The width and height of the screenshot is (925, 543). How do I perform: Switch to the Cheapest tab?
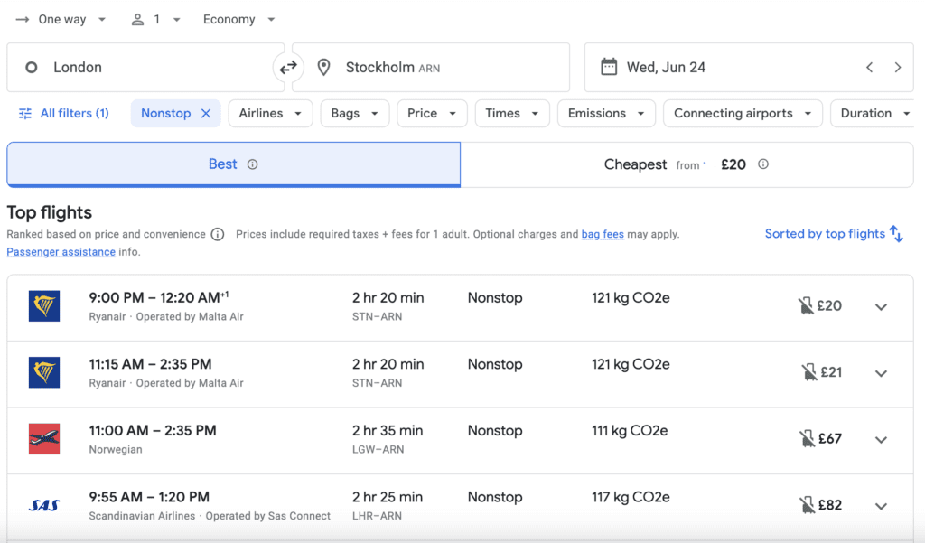coord(635,164)
